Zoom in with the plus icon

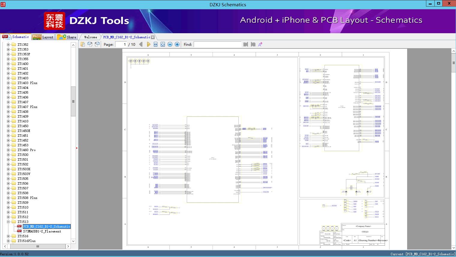point(177,44)
